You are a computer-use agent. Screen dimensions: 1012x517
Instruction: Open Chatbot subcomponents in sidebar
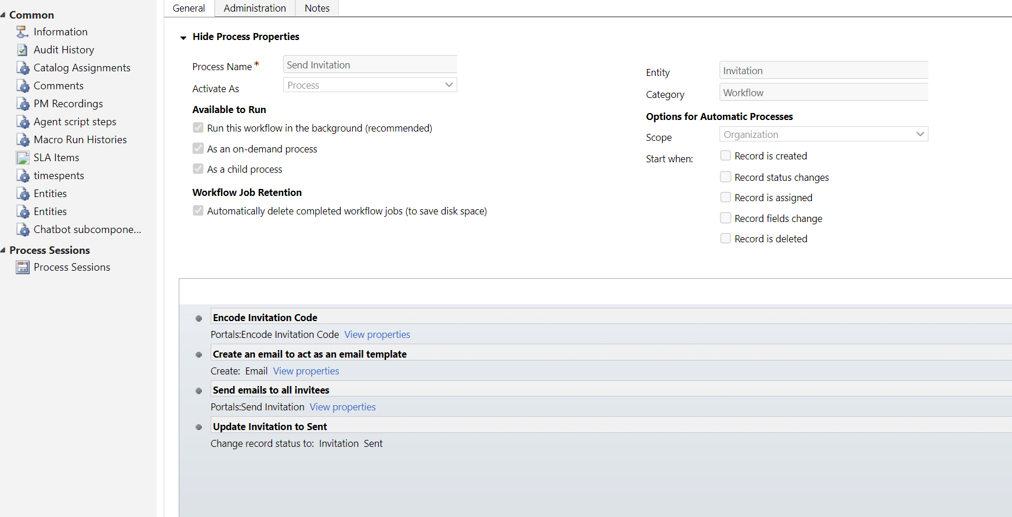point(88,230)
